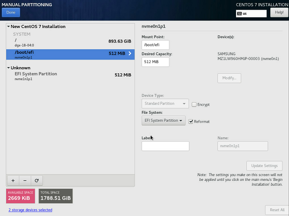Open the Device Type dropdown
This screenshot has height=216, width=289.
point(165,104)
